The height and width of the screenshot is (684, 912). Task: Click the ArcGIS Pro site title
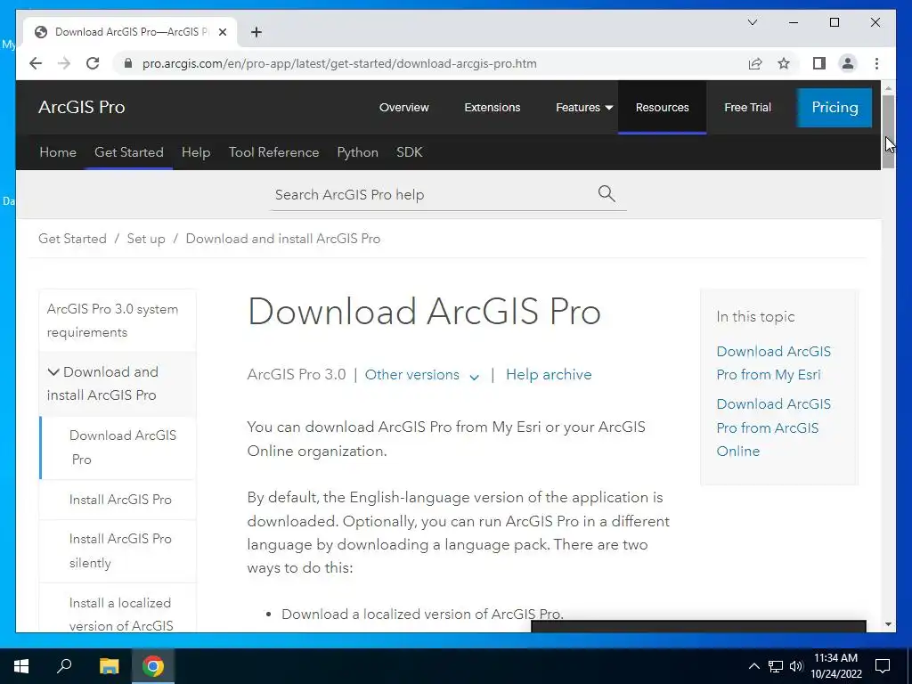81,107
